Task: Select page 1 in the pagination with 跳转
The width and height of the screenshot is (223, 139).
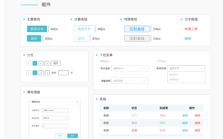Action: (35, 73)
